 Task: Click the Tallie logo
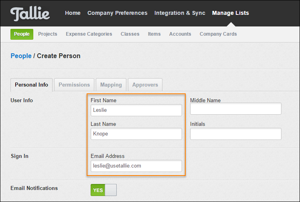click(x=30, y=13)
